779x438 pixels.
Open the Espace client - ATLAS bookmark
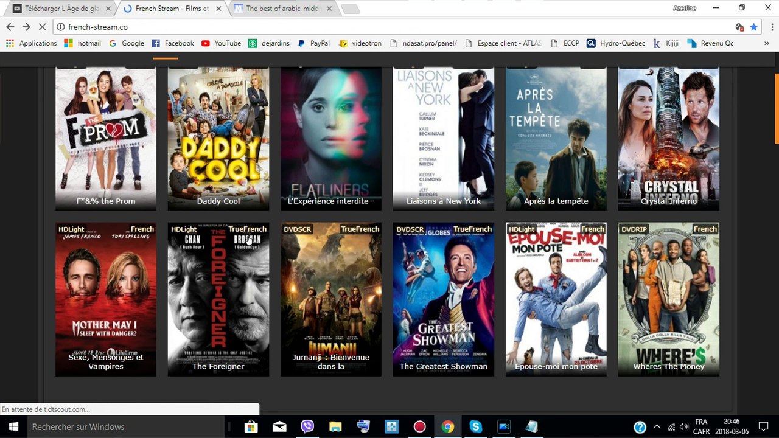(503, 43)
